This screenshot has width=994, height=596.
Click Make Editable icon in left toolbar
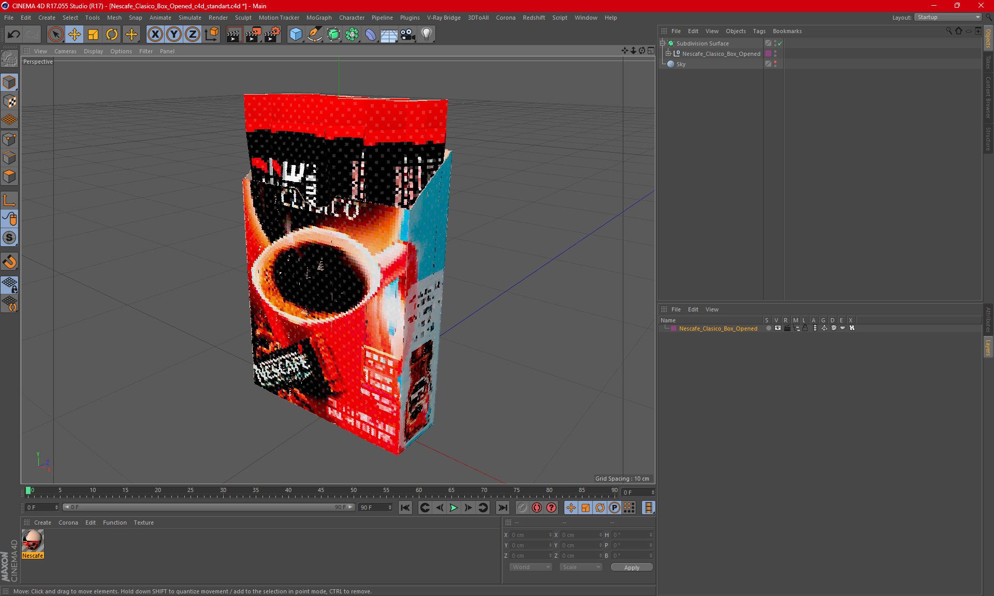[x=9, y=59]
